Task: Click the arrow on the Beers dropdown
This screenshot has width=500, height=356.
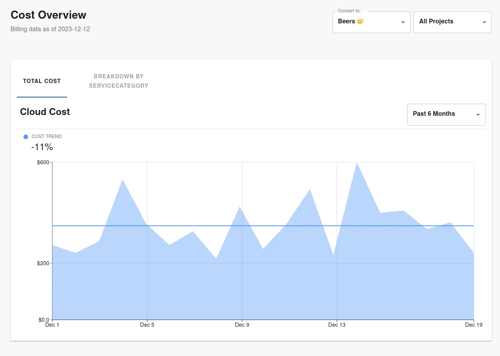Action: [403, 22]
